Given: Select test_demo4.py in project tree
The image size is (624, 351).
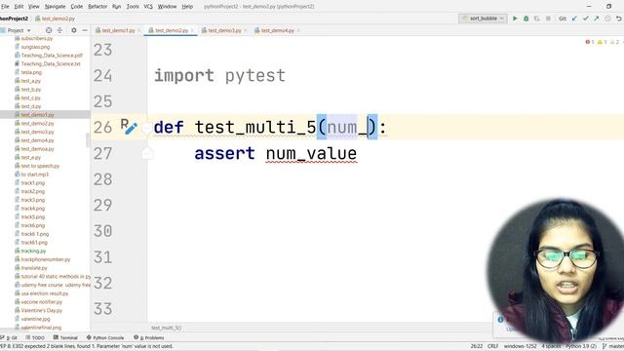Looking at the screenshot, I should tap(37, 140).
